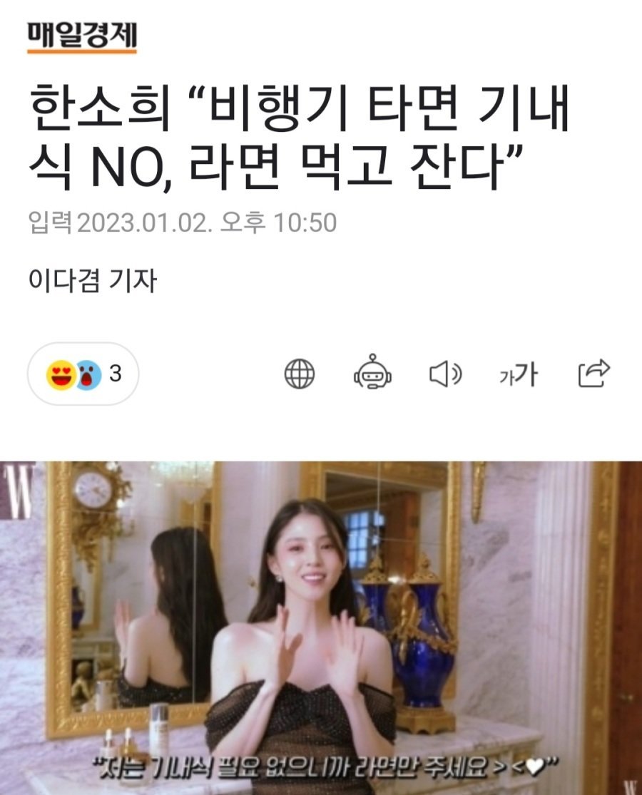Adjust text size with 가가 icon
Image resolution: width=642 pixels, height=795 pixels.
(x=518, y=374)
